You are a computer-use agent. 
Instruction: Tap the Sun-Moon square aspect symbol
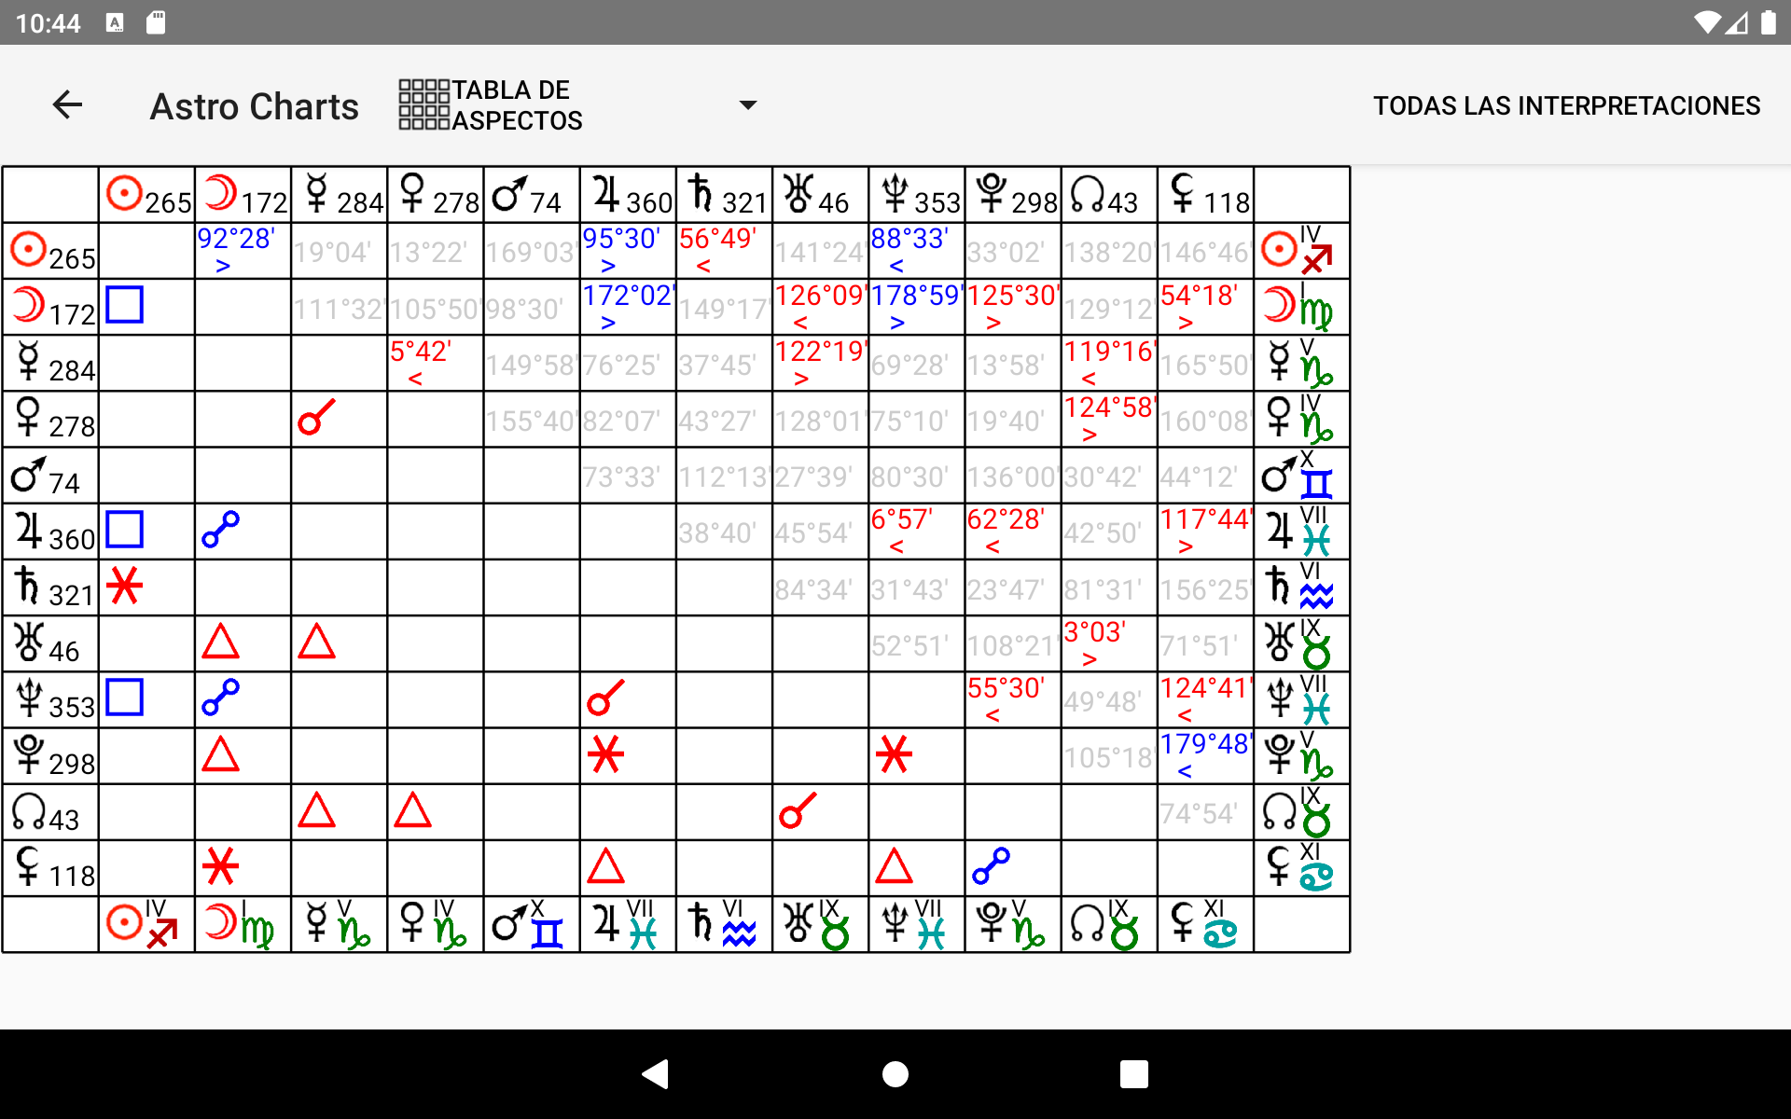tap(124, 305)
